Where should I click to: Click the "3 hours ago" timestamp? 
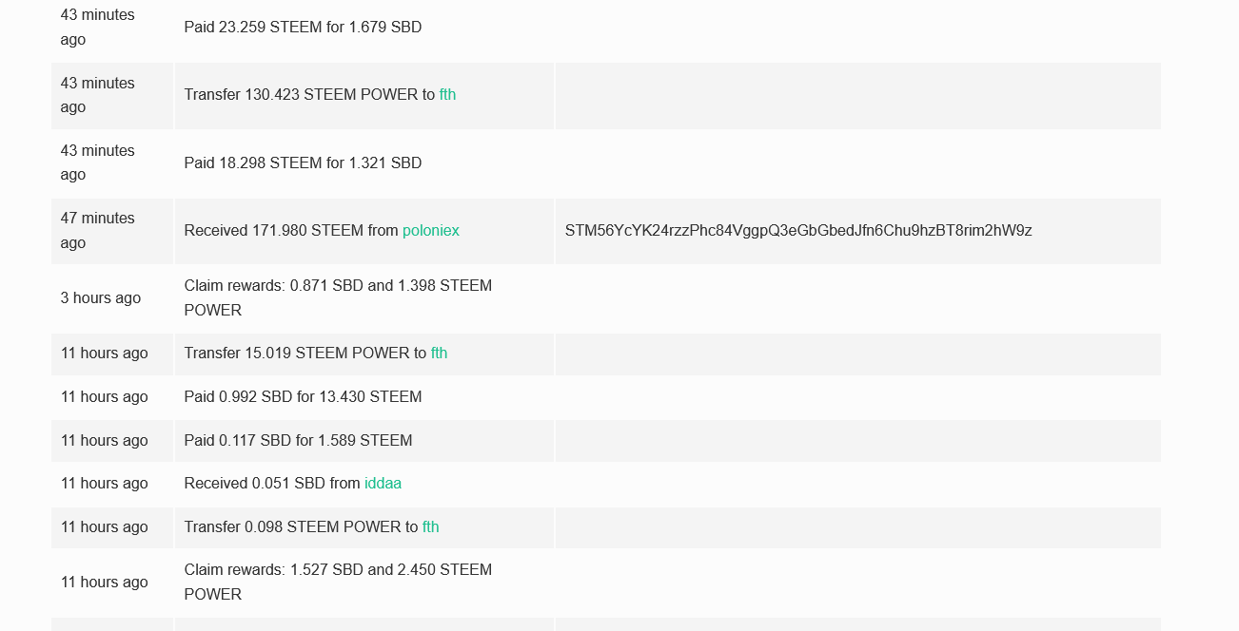(100, 298)
